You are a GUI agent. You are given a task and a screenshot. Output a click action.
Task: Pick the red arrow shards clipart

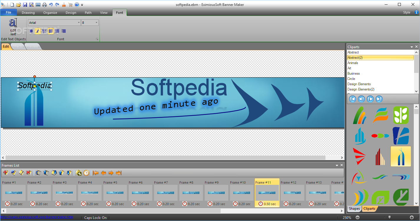tap(359, 156)
